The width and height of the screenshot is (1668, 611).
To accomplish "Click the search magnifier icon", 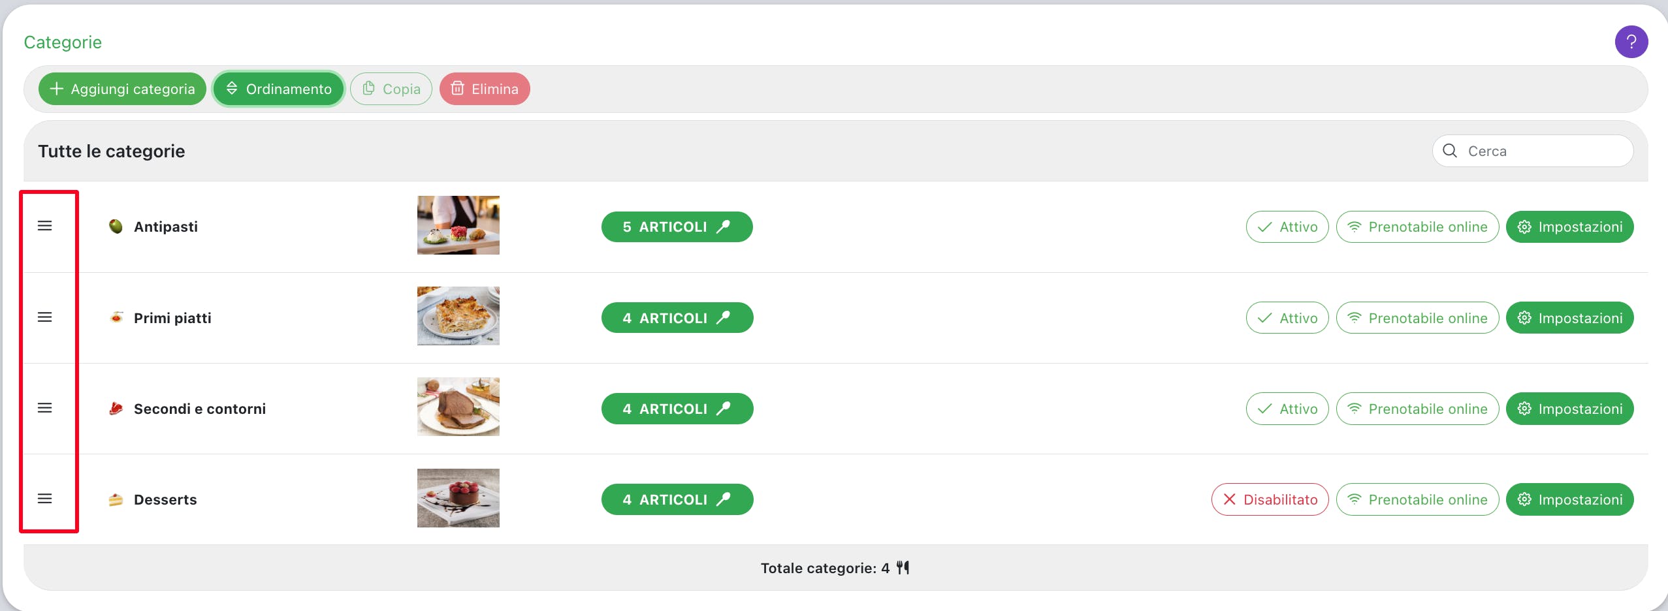I will point(1450,151).
